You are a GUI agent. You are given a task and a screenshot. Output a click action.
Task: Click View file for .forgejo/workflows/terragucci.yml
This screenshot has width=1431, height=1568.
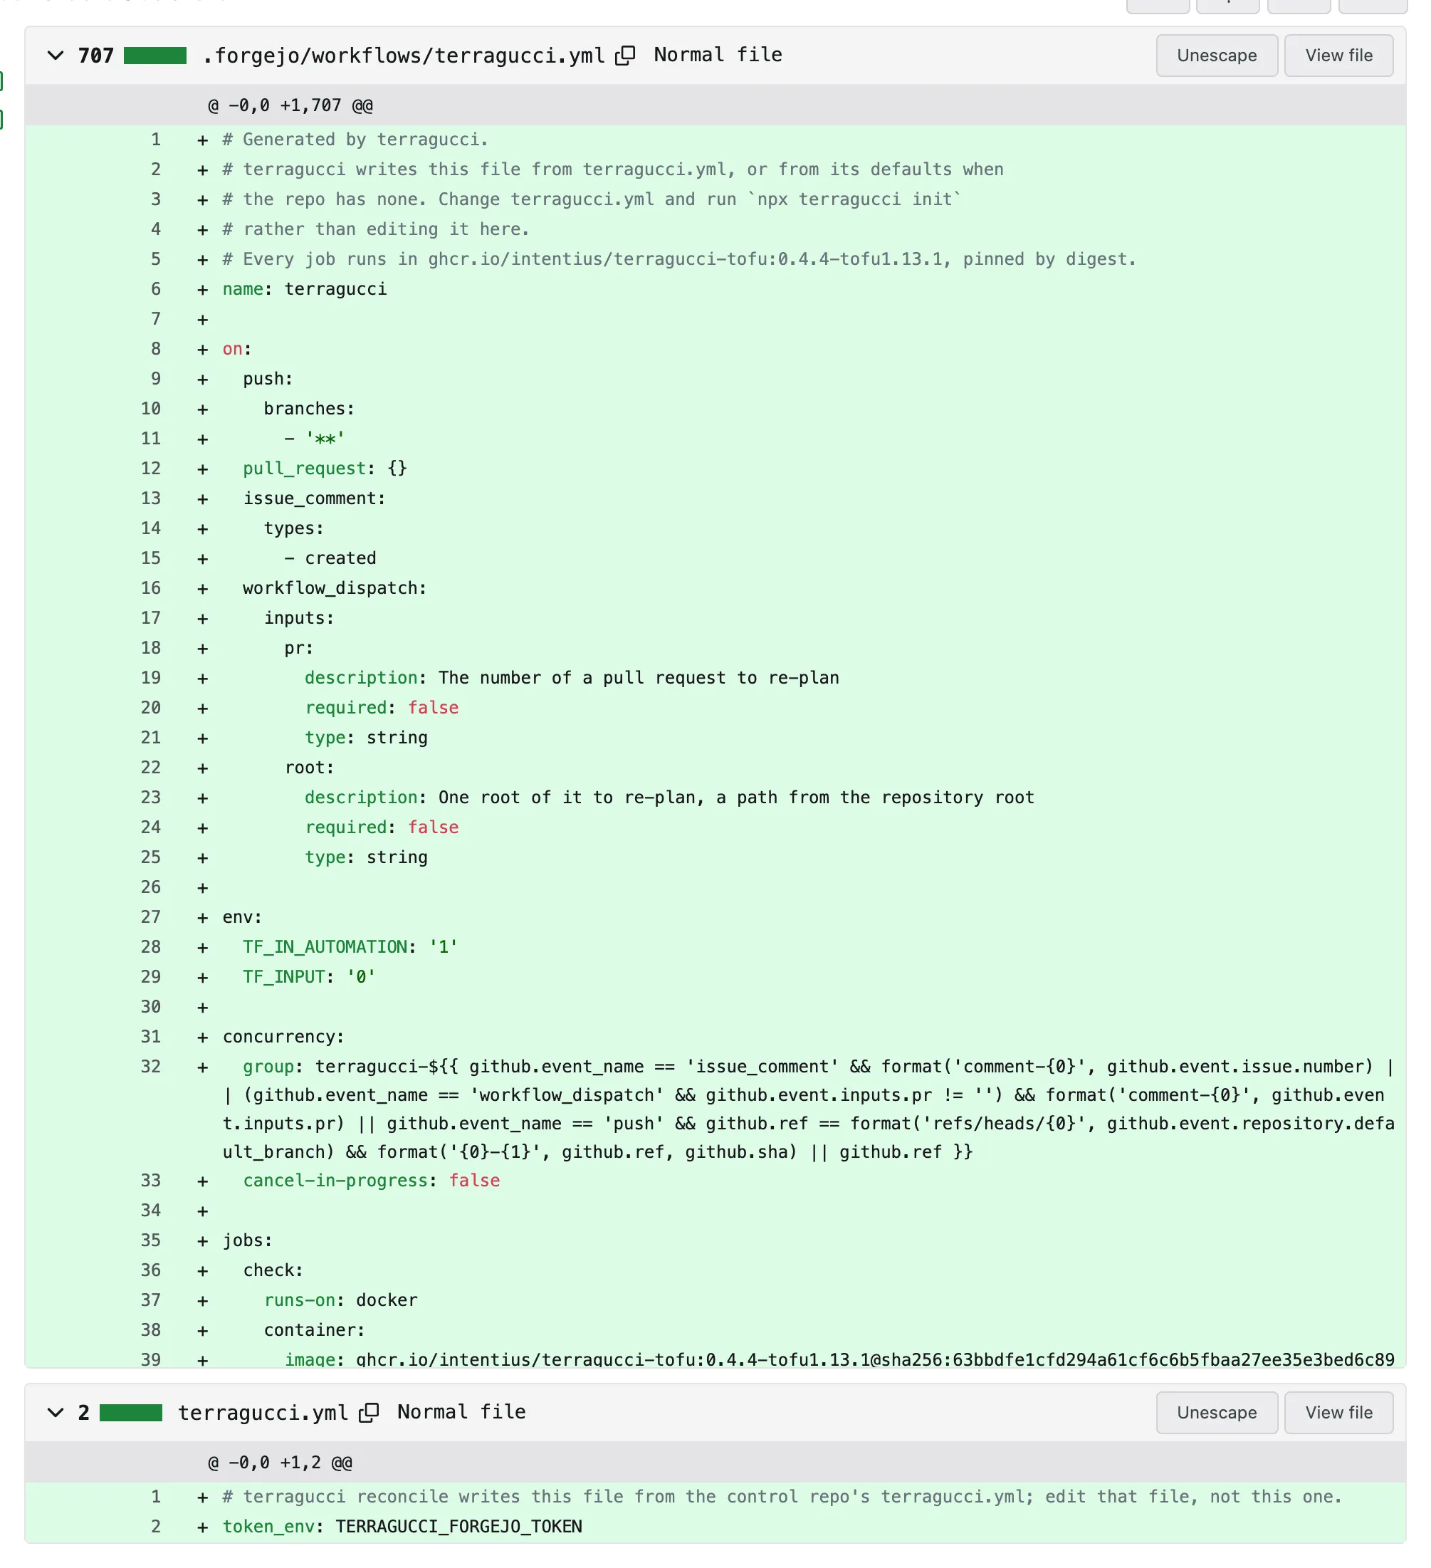pos(1338,56)
